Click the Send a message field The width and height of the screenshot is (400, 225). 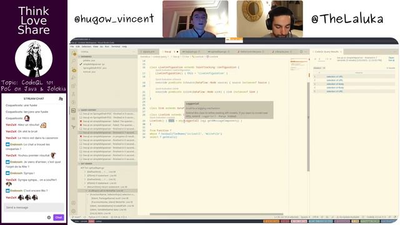pyautogui.click(x=33, y=207)
